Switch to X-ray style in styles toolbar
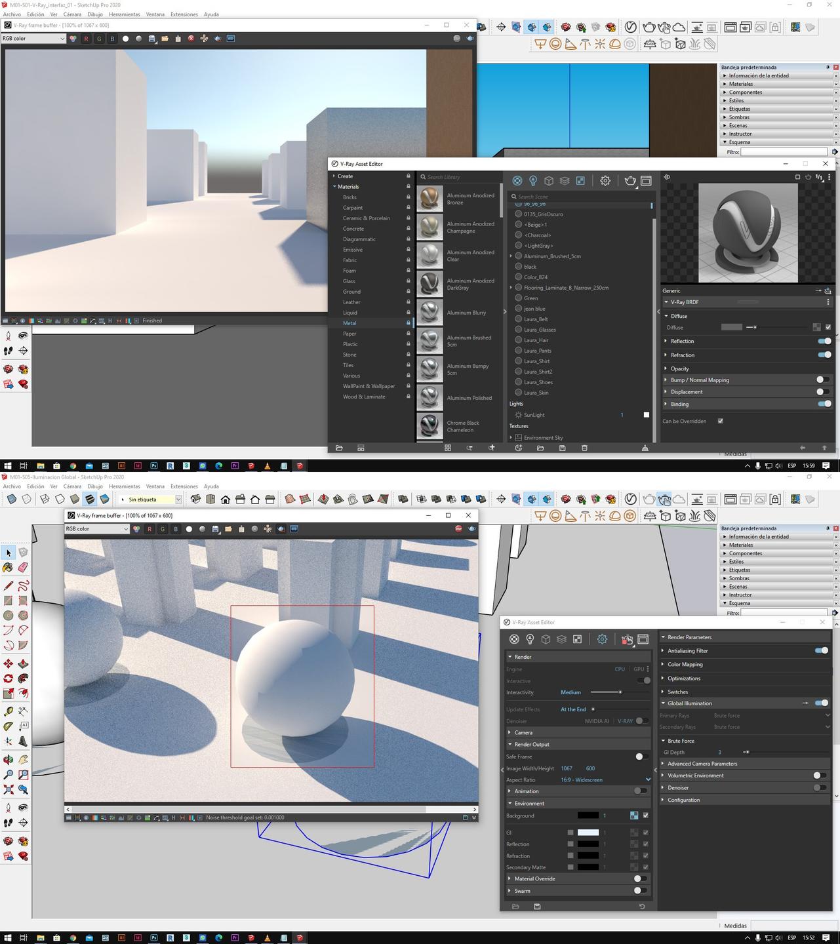The height and width of the screenshot is (944, 840). [x=11, y=499]
